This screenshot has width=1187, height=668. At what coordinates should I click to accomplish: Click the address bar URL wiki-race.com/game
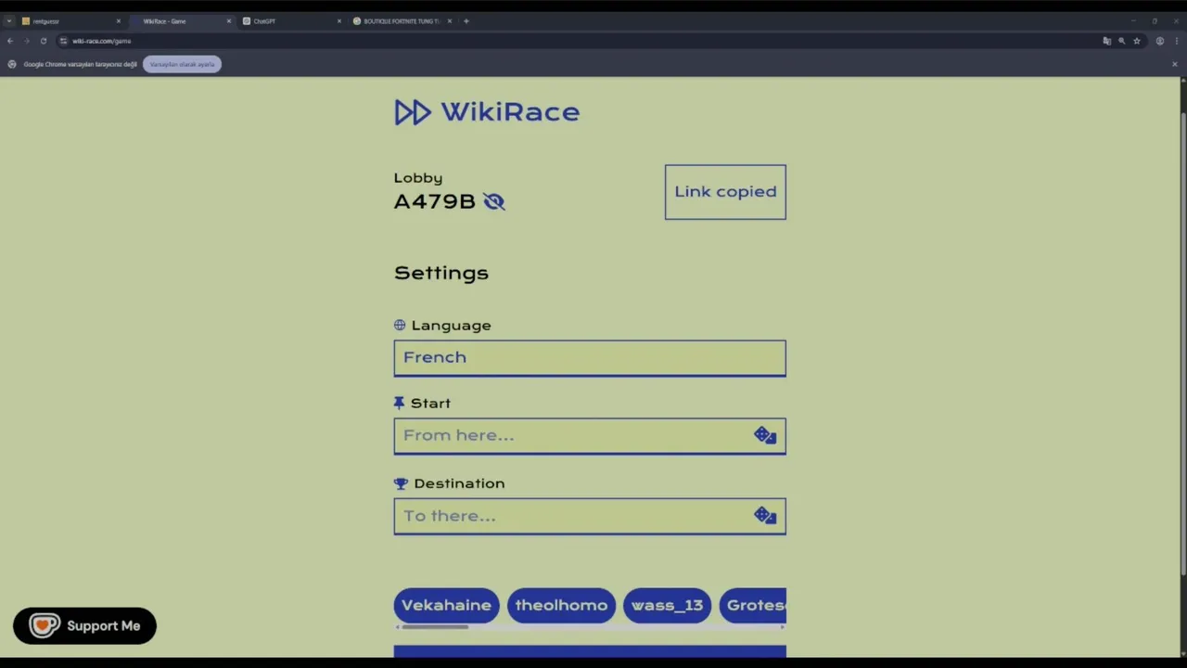click(102, 41)
